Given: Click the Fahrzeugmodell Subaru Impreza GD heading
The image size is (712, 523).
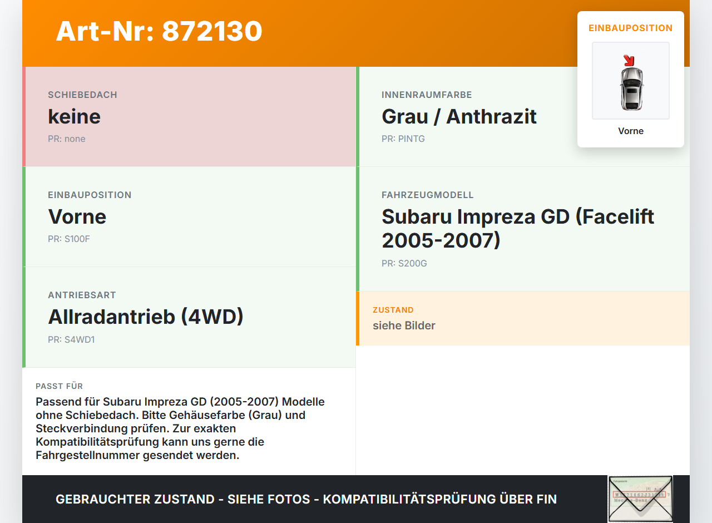Looking at the screenshot, I should [518, 228].
